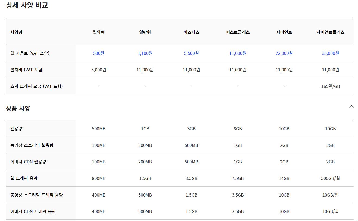Open the 1,100원 monthly fee price
This screenshot has width=358, height=221.
click(145, 53)
